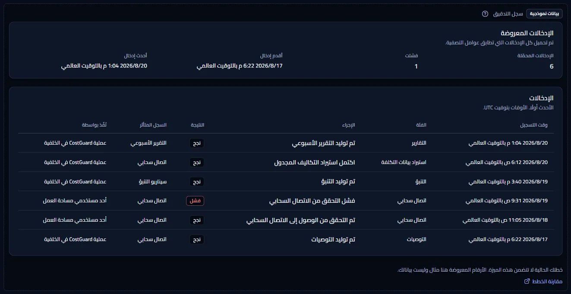Click the النتيجة column header

(x=198, y=125)
